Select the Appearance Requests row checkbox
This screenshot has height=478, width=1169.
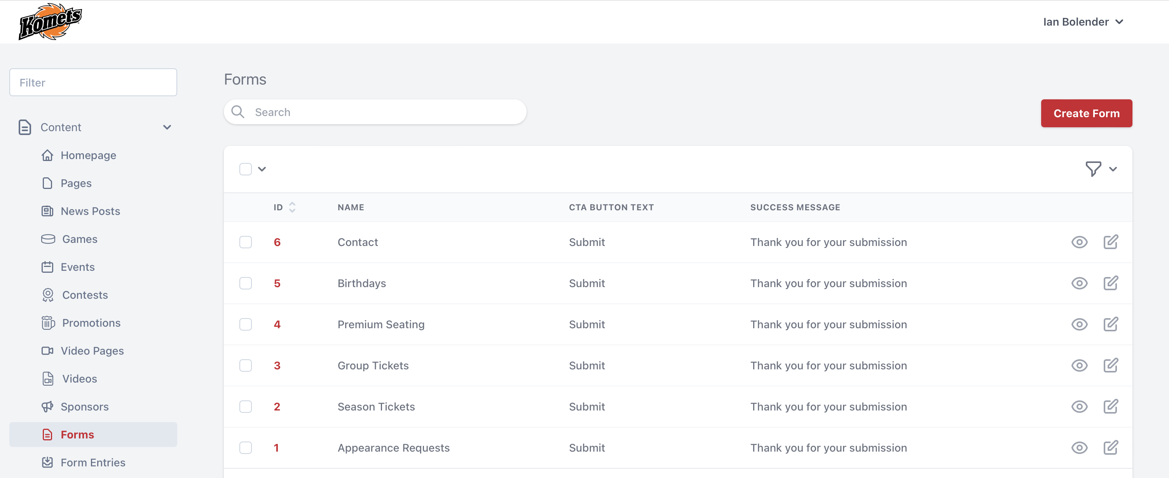point(246,448)
